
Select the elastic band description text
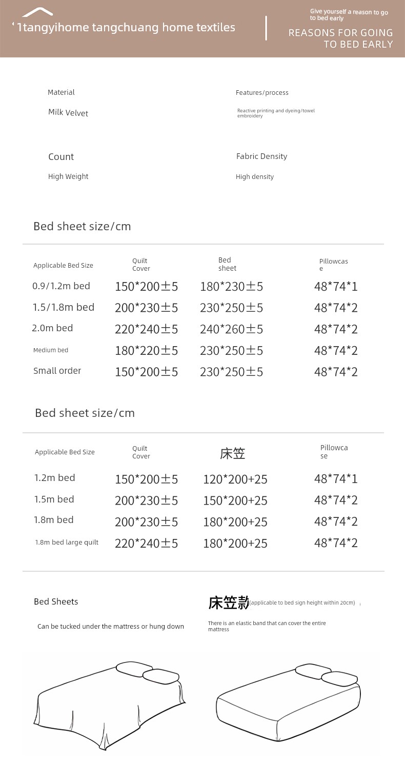point(267,626)
